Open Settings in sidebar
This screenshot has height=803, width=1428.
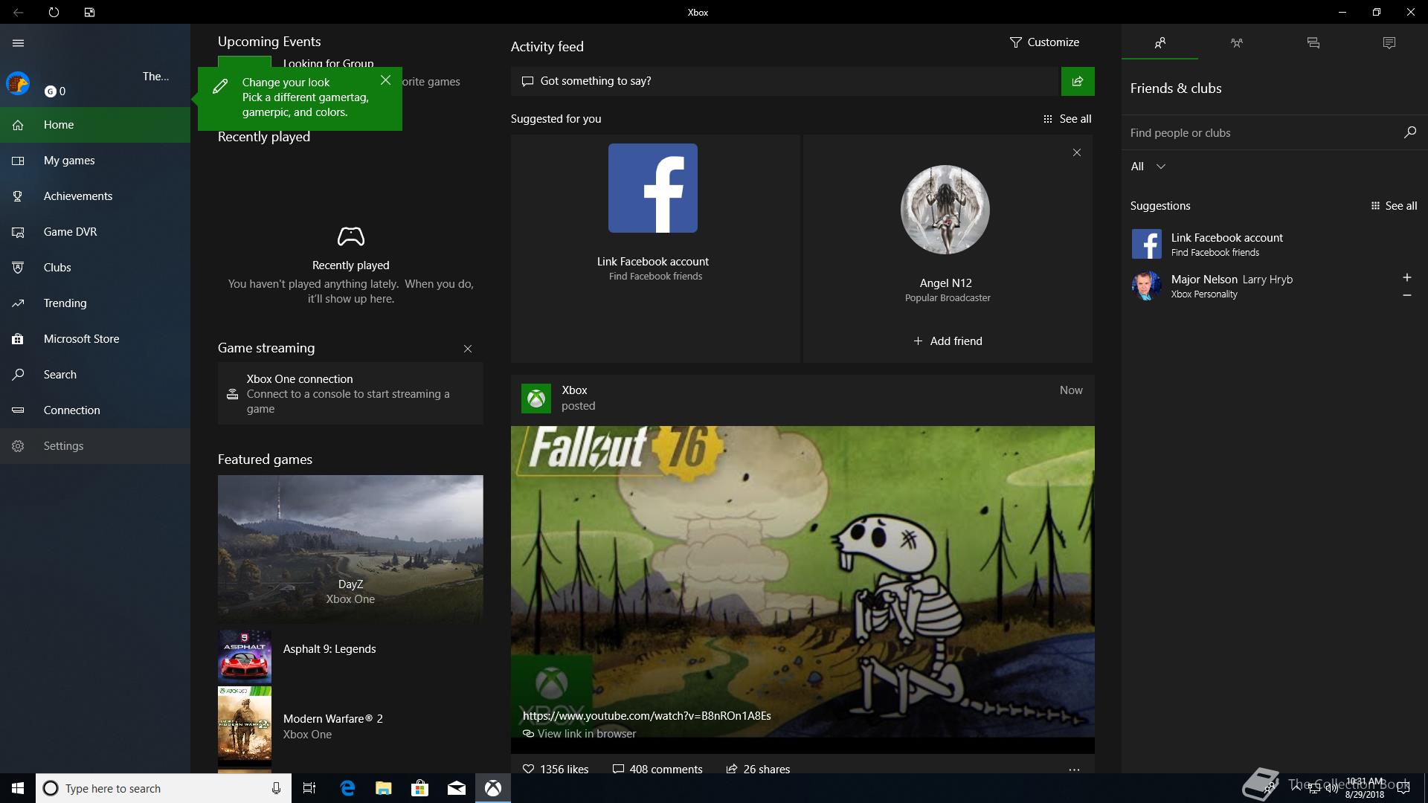95,446
